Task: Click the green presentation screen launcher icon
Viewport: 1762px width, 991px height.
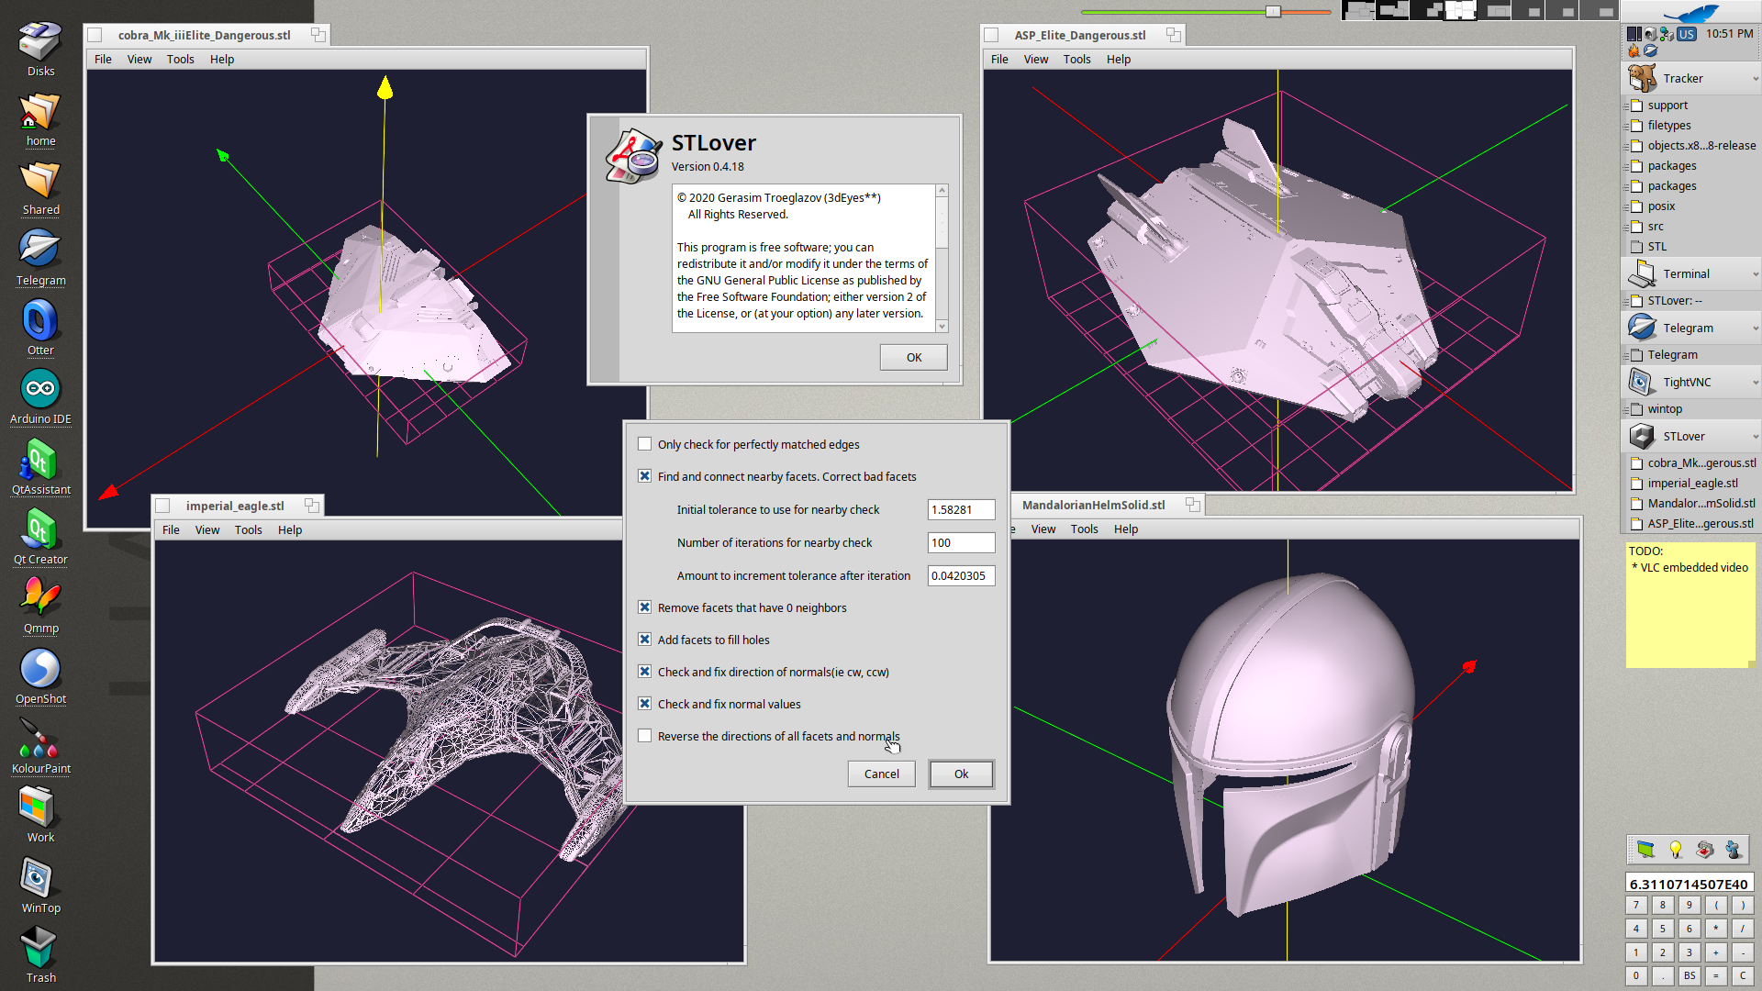Action: click(x=1645, y=850)
